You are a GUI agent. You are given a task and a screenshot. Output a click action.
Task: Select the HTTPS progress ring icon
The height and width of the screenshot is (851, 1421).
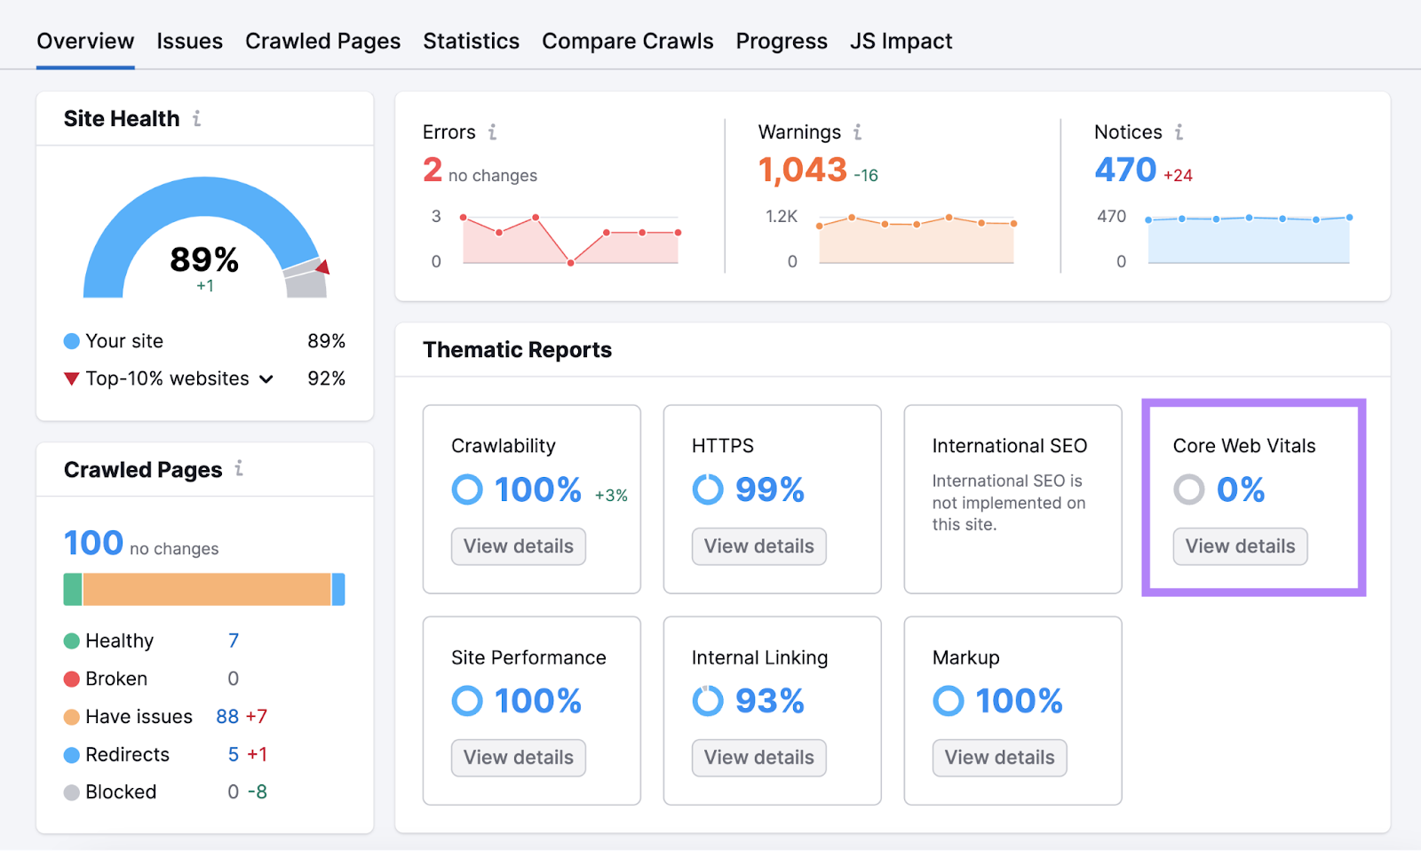click(x=707, y=489)
